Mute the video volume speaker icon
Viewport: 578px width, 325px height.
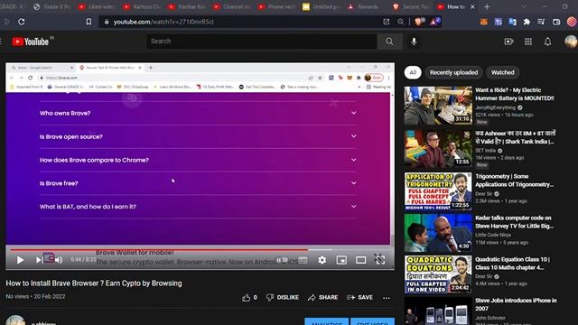(x=59, y=260)
